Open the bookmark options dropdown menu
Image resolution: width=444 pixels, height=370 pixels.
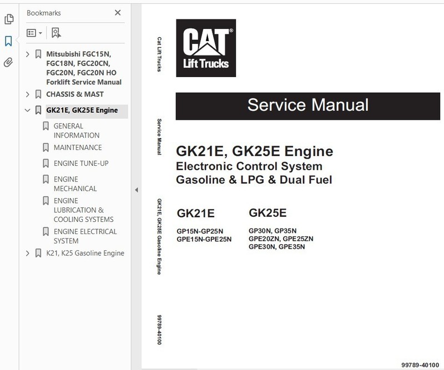[34, 33]
